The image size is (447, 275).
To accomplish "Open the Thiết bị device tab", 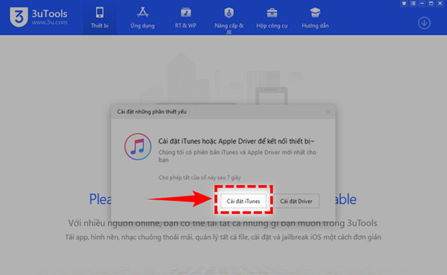I will (x=100, y=18).
